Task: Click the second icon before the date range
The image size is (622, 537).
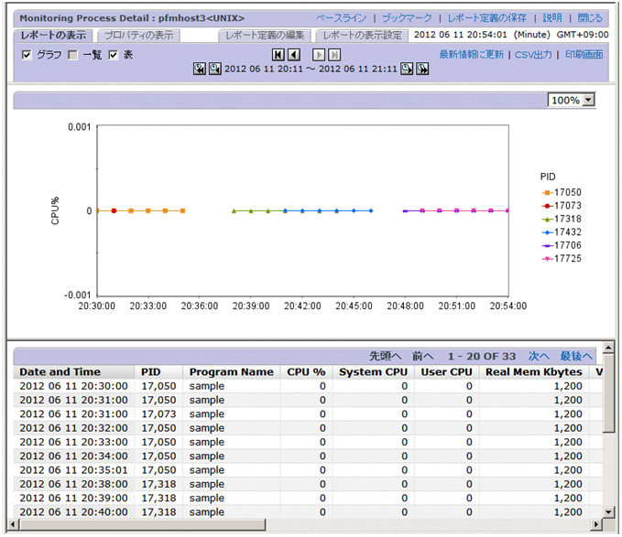Action: 214,70
